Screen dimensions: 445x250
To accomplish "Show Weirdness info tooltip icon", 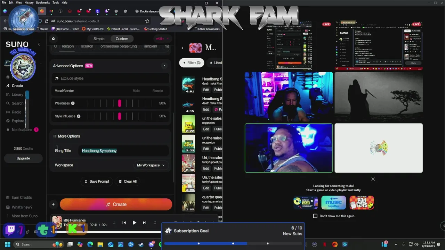I will point(73,103).
